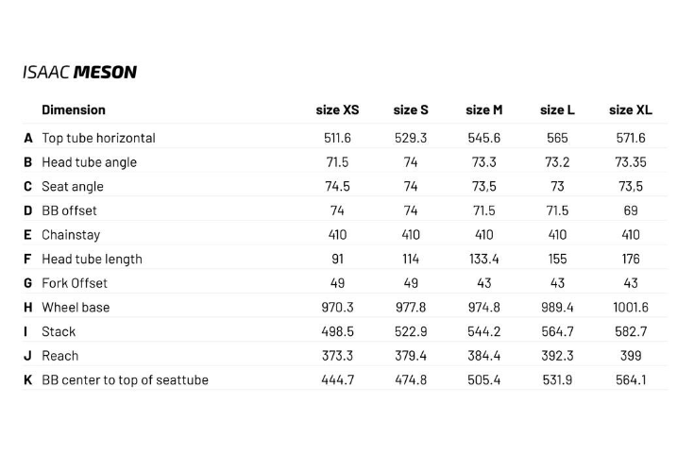Click the ISAAC MESON title
This screenshot has width=677, height=454.
click(79, 73)
